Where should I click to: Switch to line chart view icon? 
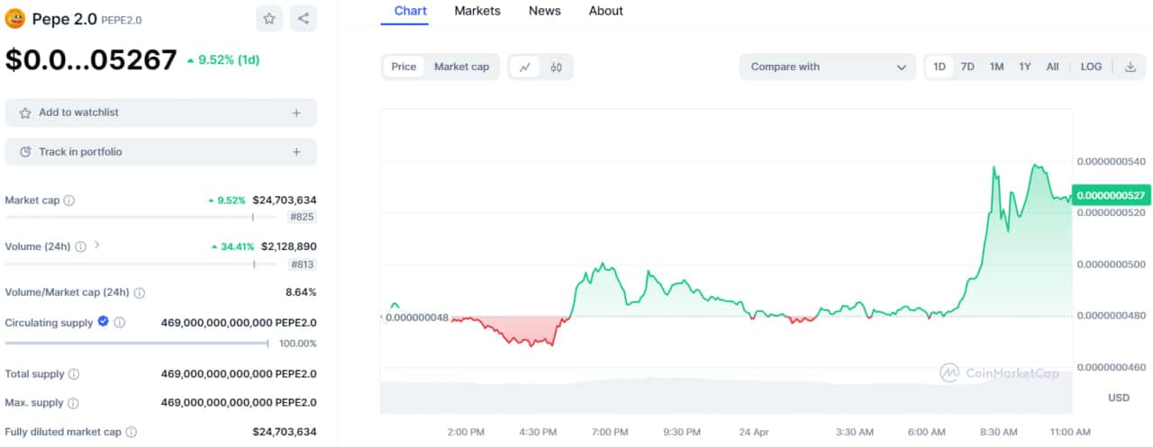click(x=525, y=67)
